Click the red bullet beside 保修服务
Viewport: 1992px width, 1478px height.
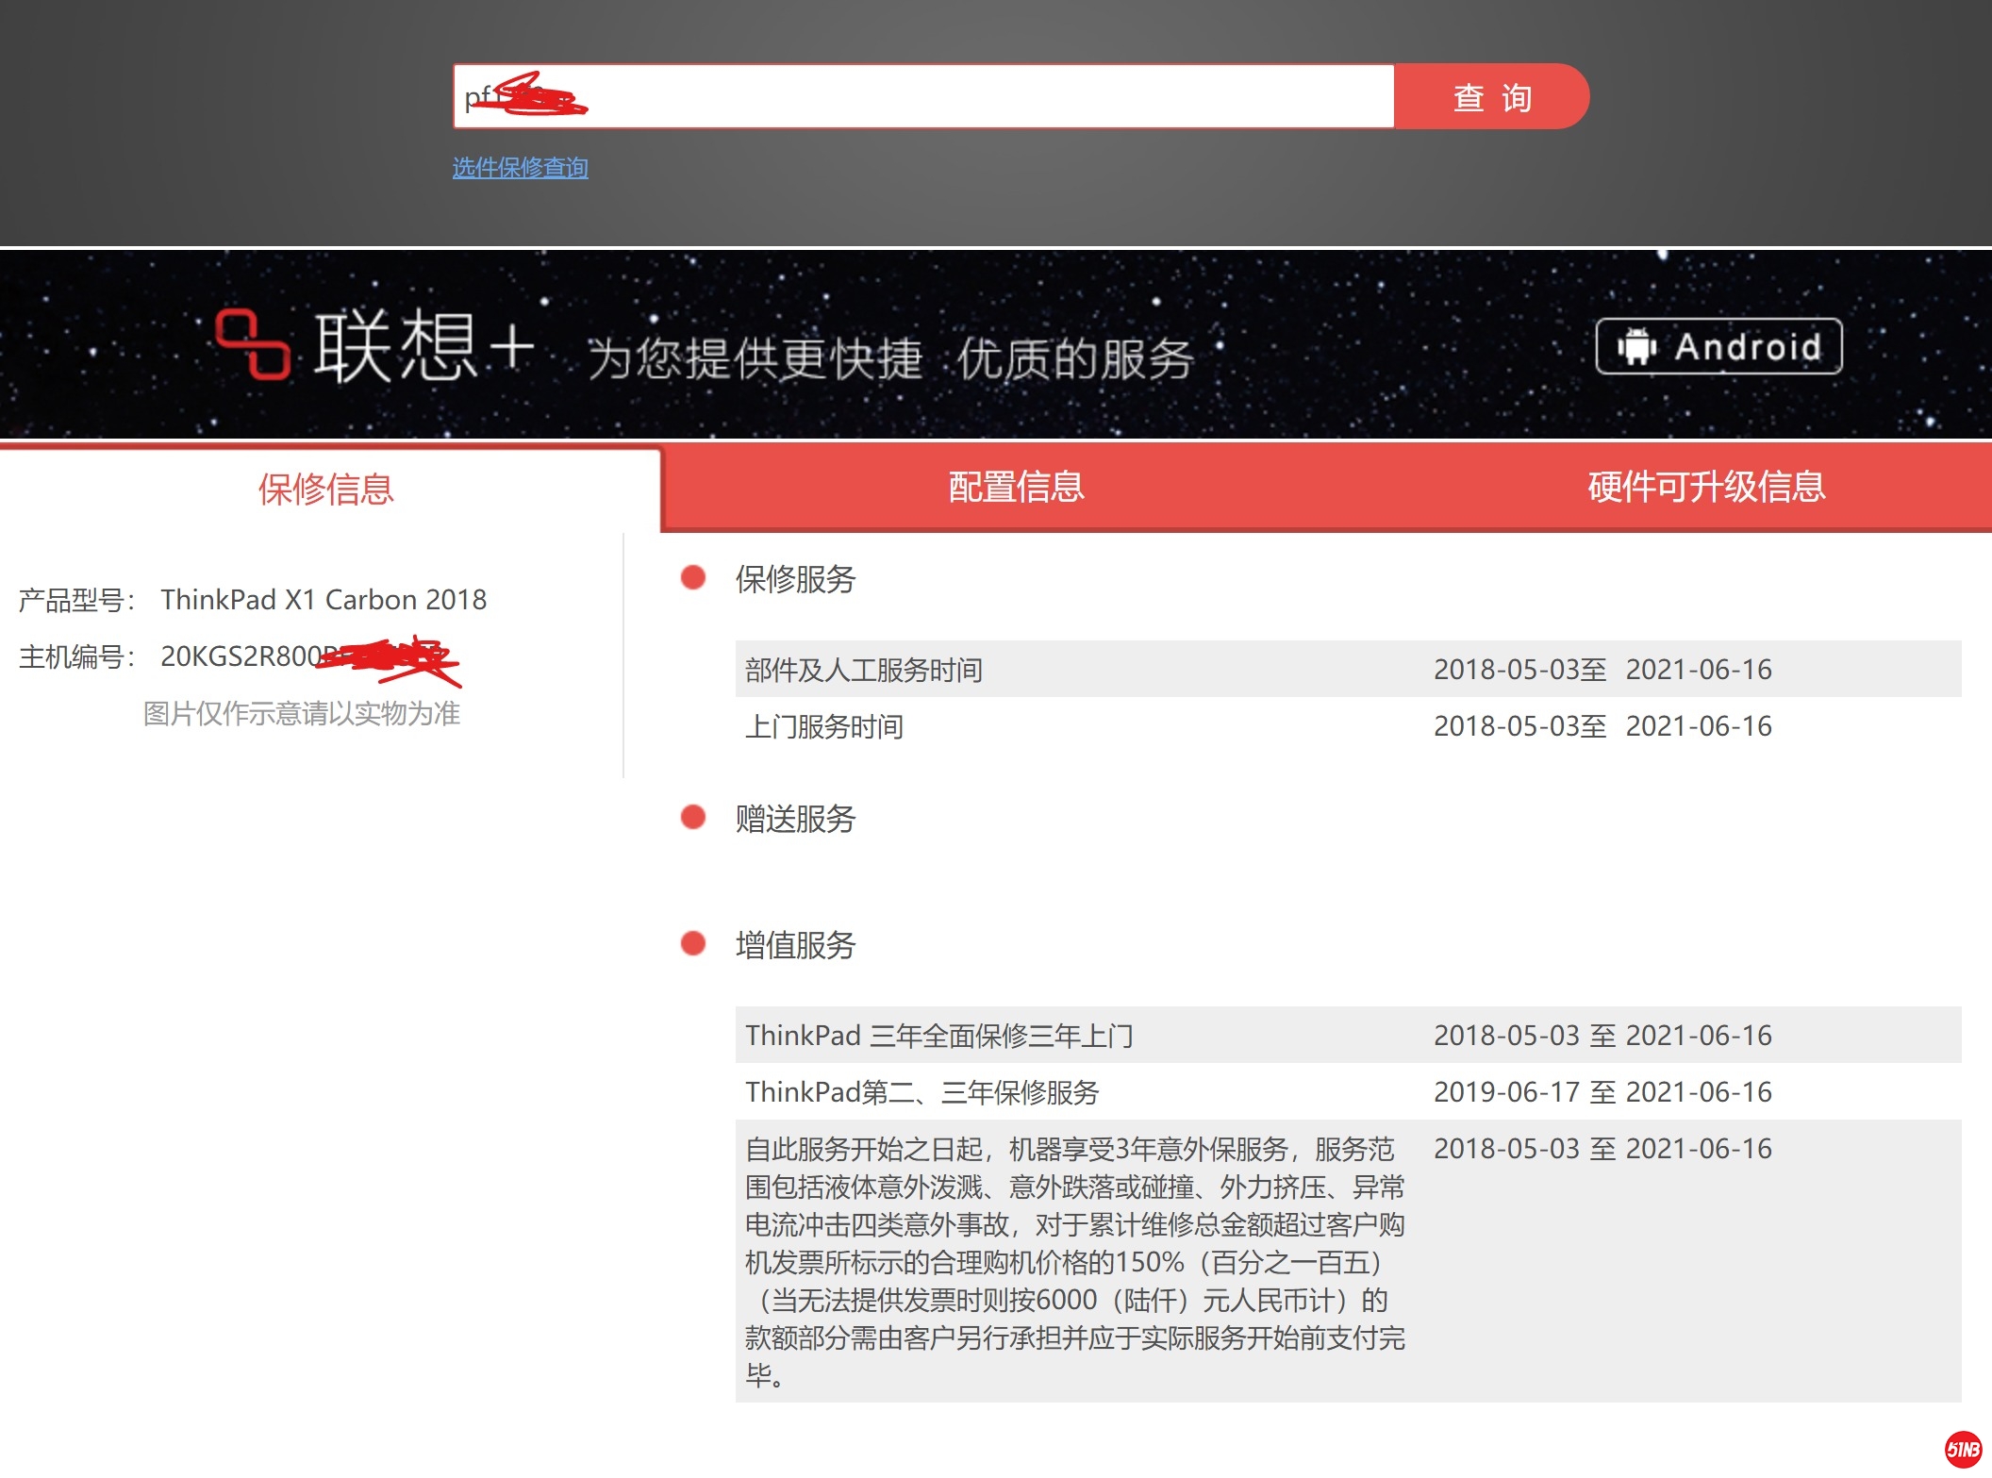coord(693,577)
